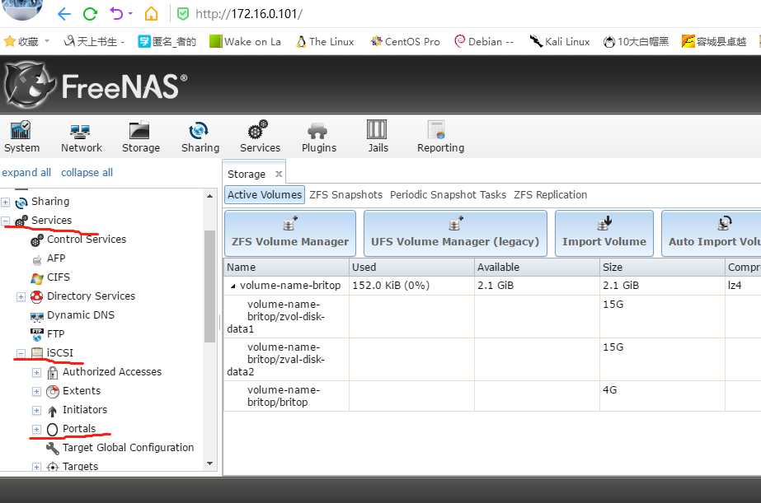Image resolution: width=761 pixels, height=503 pixels.
Task: Reload the page with refresh icon
Action: click(x=90, y=13)
